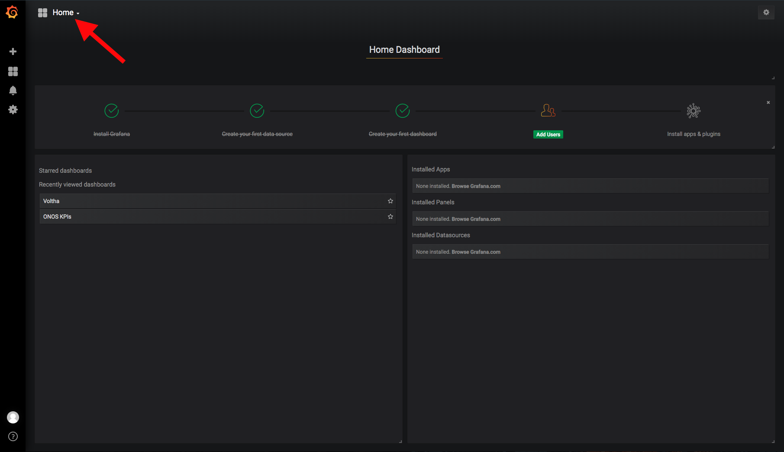The image size is (784, 452).
Task: Star the ONOS KPIs dashboard
Action: tap(390, 216)
